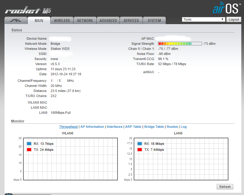Go to the ADVANCED tab

point(108,21)
